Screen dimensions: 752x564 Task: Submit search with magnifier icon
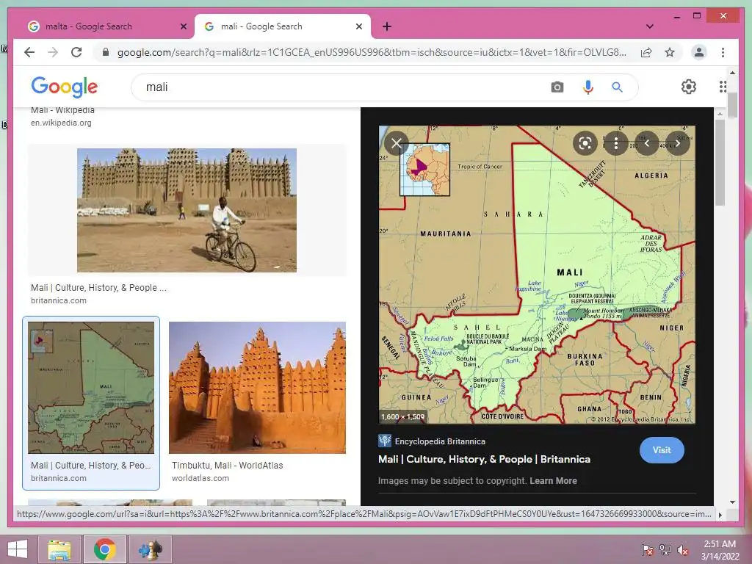coord(617,87)
